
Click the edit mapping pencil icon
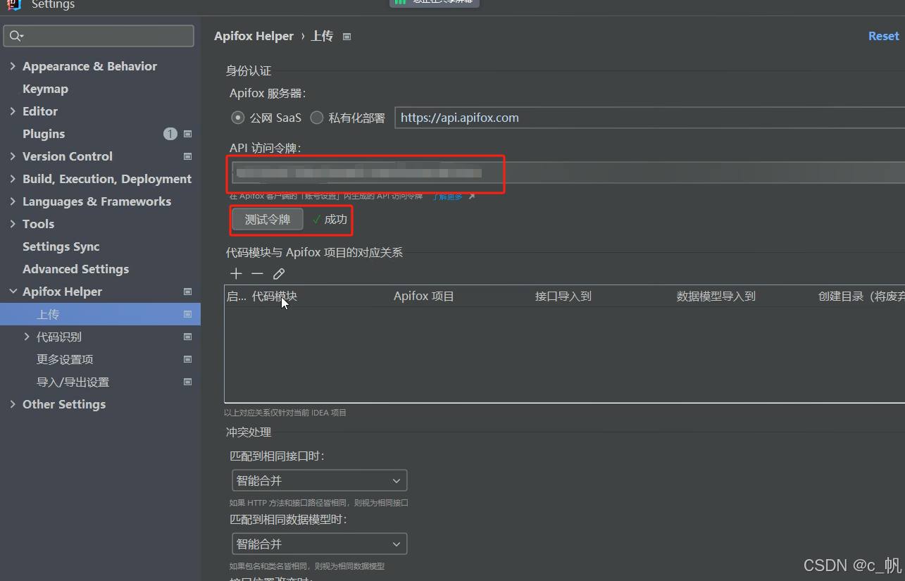(279, 274)
